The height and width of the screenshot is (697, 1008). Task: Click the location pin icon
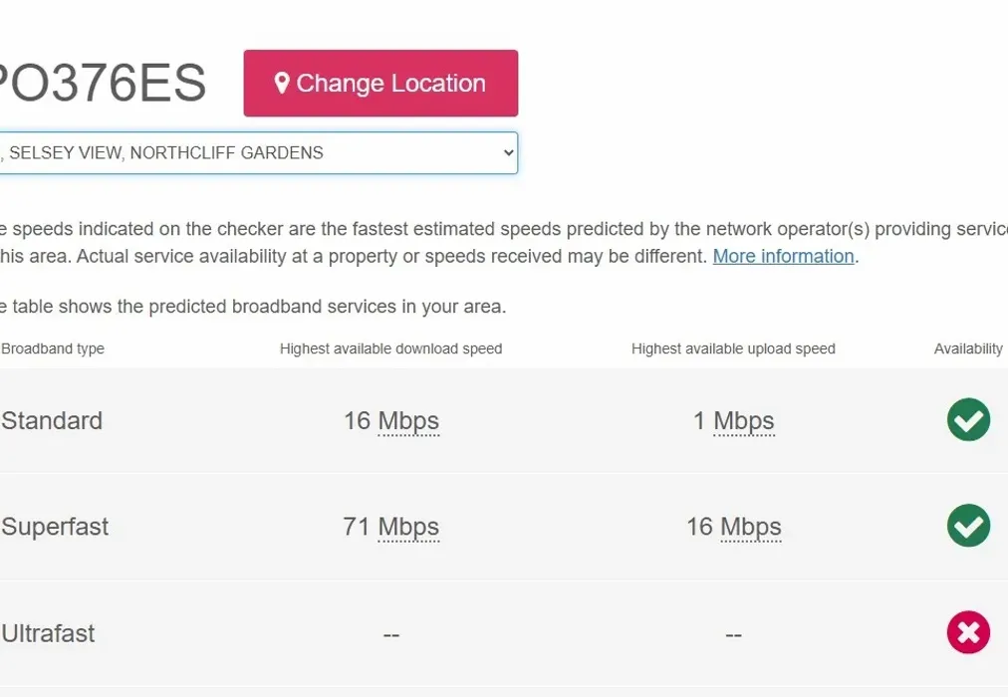tap(282, 83)
